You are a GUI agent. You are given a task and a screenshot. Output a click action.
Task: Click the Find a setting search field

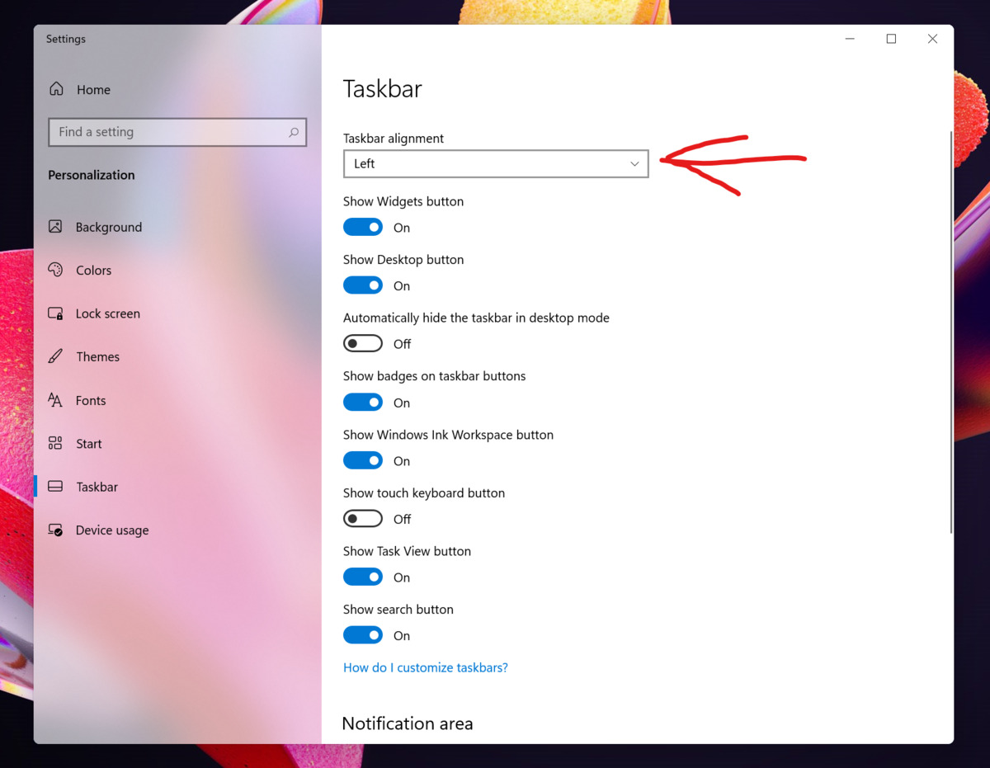[x=177, y=132]
